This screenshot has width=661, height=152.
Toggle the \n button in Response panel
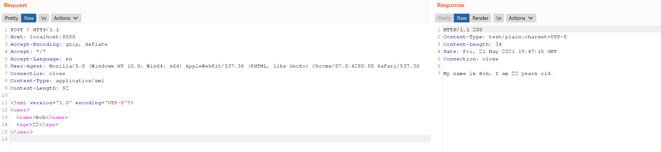(499, 18)
